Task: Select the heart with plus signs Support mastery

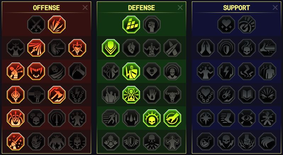Action: click(x=226, y=24)
